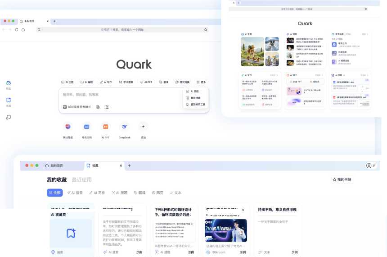387x257 pixels.
Task: Click the magnifier icon in the address bar
Action: coord(39,30)
